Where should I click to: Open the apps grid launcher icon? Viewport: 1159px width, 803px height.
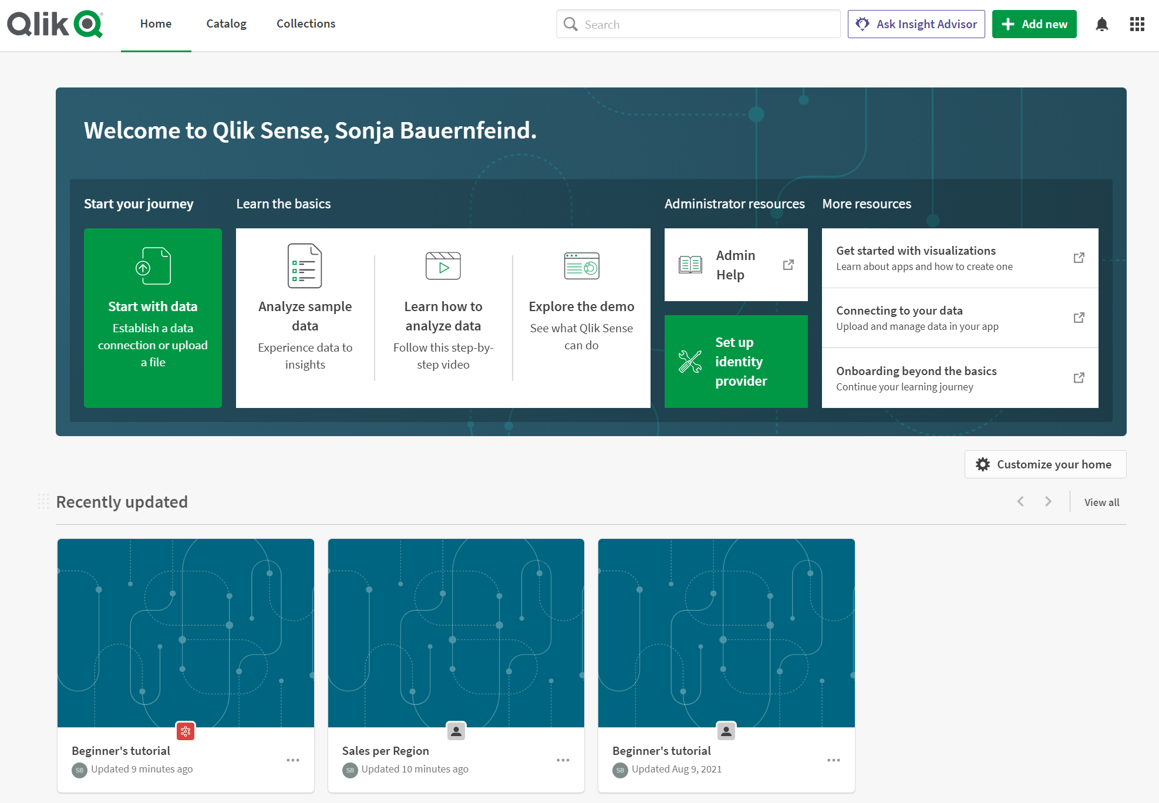click(x=1137, y=24)
